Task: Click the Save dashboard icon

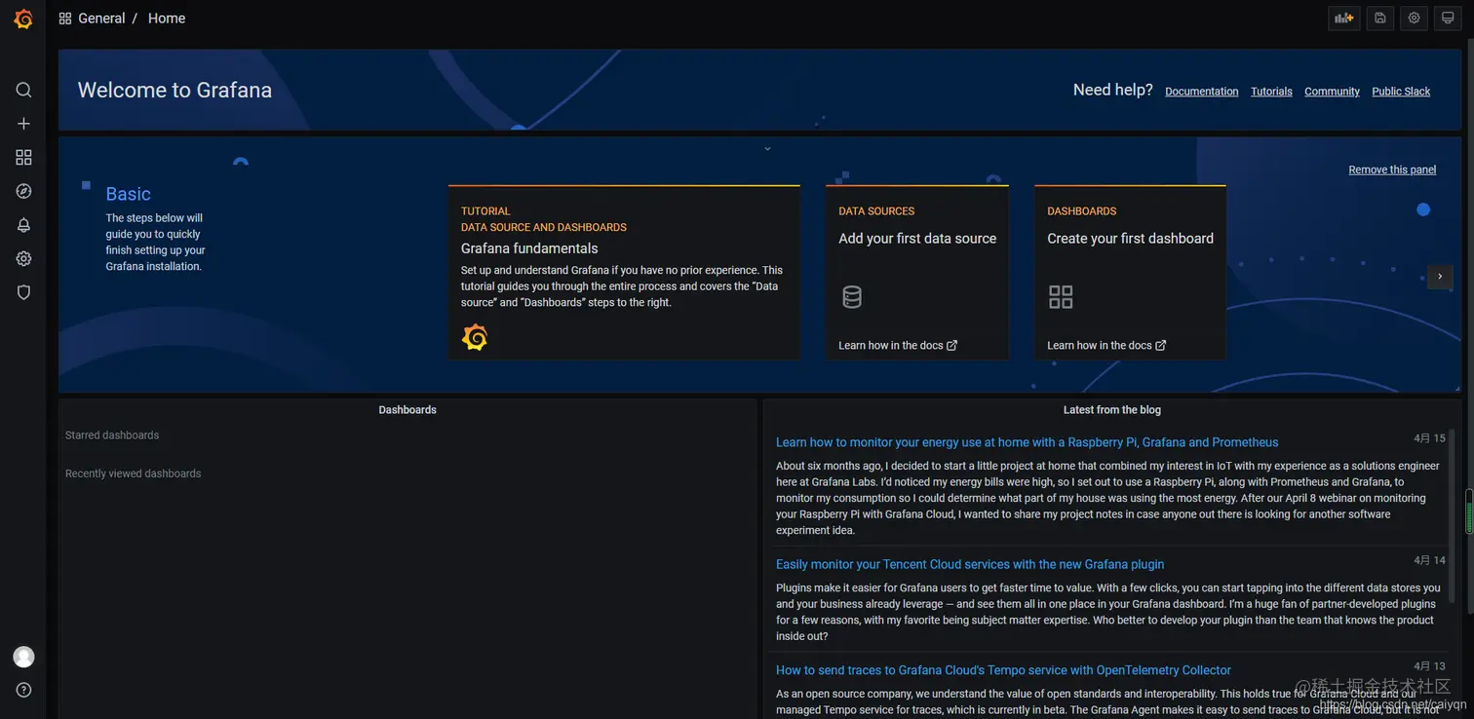Action: [x=1379, y=18]
